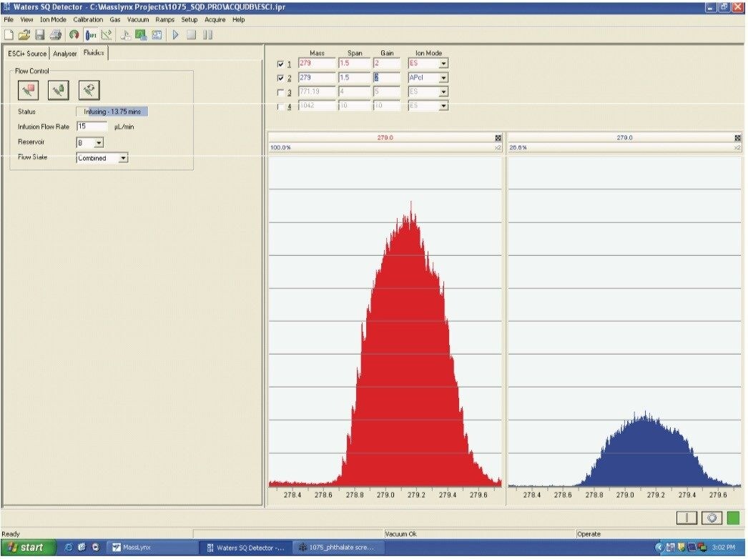Click the ramp graph toolbar icon
Screen dimensions: 748x559
(x=107, y=35)
